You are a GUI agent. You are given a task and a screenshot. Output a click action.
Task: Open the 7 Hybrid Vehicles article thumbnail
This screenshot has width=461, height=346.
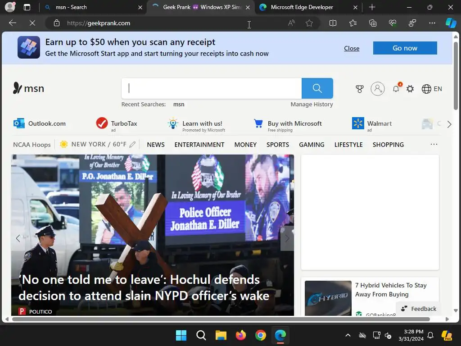pyautogui.click(x=328, y=298)
